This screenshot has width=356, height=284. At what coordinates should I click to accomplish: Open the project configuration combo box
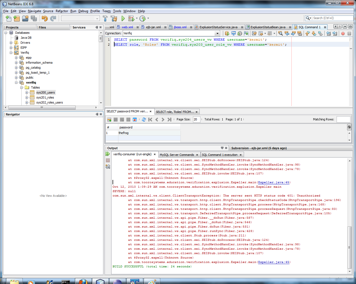point(80,19)
